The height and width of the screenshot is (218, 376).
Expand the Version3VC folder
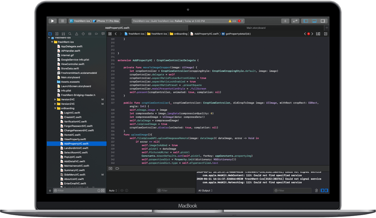(55, 99)
